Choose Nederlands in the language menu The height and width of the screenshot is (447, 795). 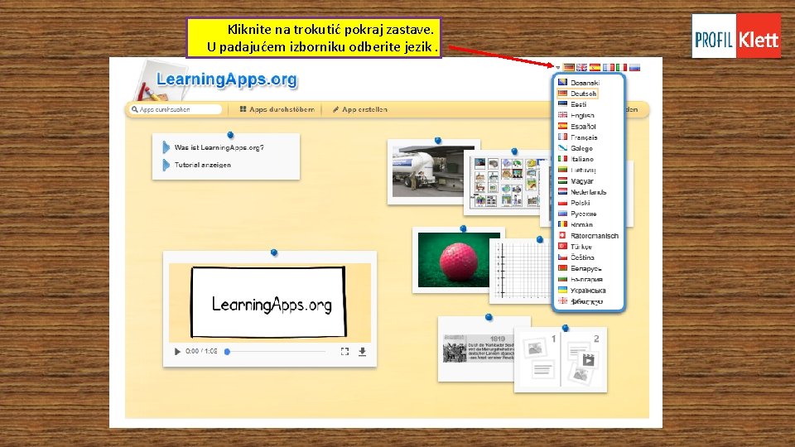pos(582,192)
